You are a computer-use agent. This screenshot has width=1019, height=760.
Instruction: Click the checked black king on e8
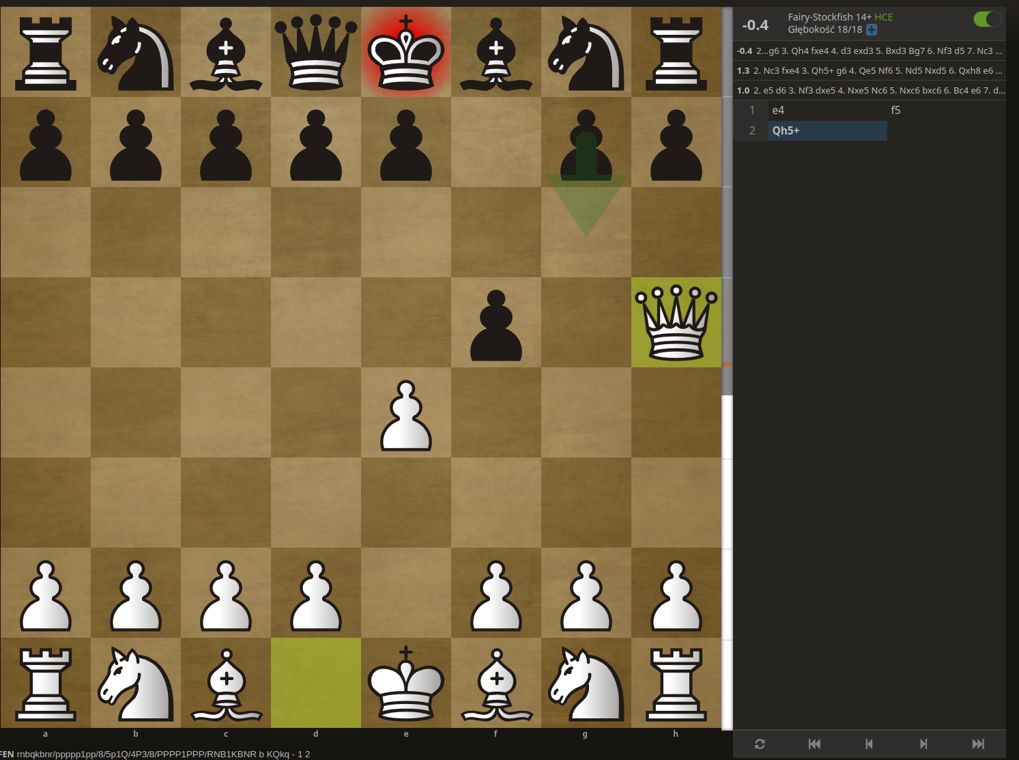click(x=406, y=52)
